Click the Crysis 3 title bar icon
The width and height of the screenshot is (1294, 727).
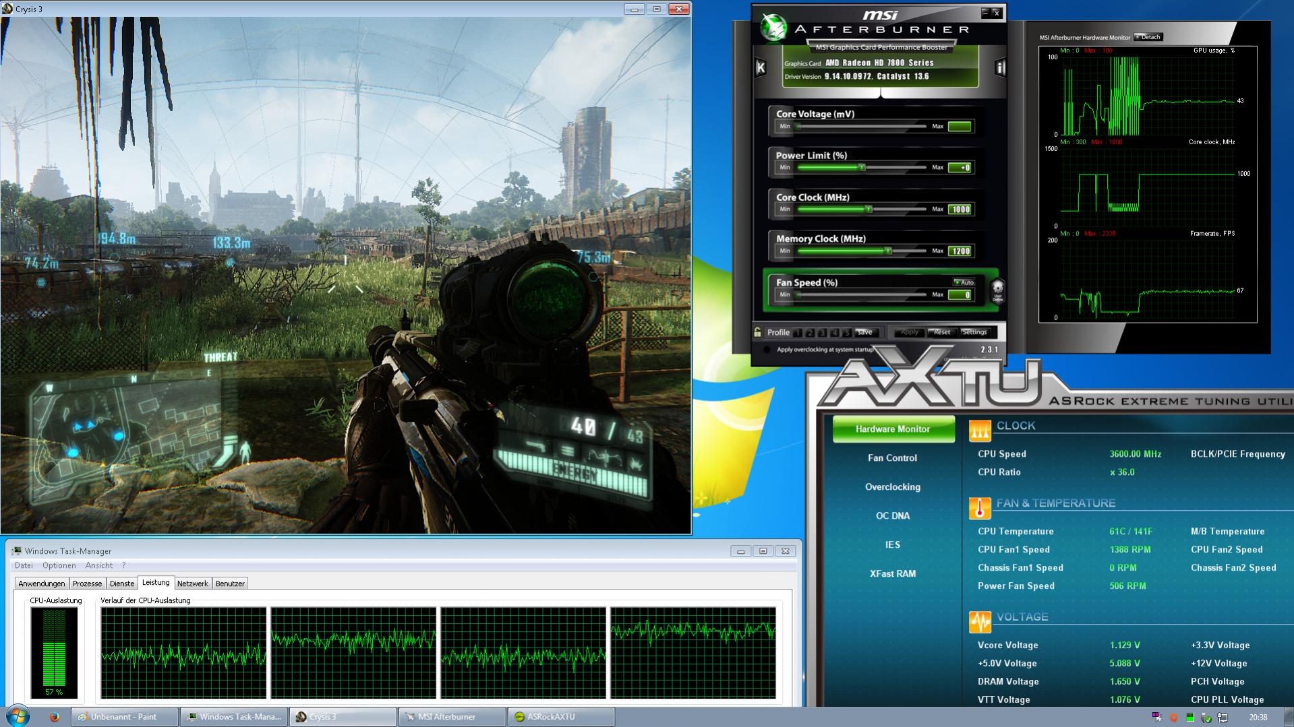pyautogui.click(x=7, y=9)
